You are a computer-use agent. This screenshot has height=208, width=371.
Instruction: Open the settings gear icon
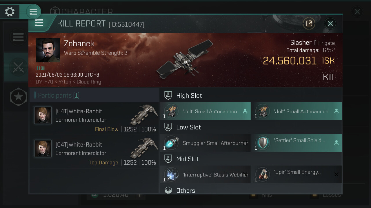[10, 12]
